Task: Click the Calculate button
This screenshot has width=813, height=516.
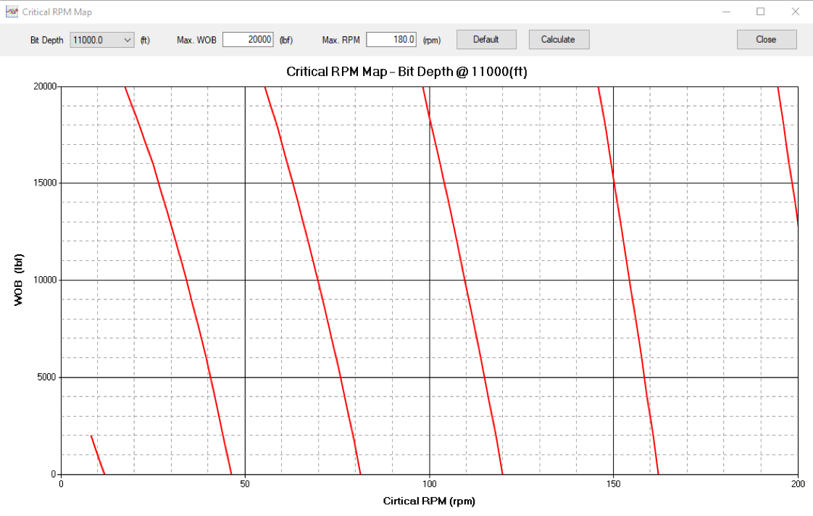Action: tap(558, 40)
